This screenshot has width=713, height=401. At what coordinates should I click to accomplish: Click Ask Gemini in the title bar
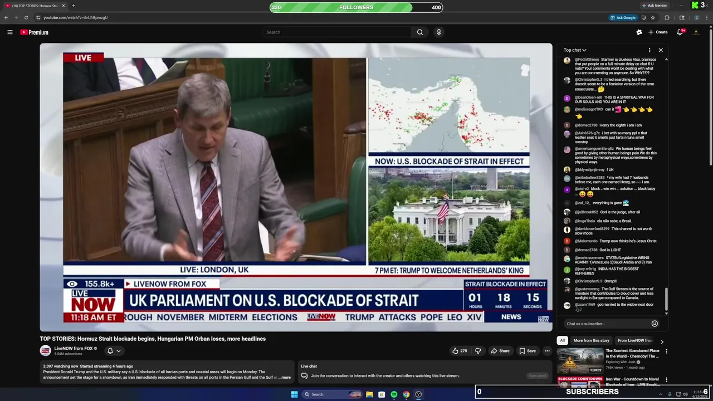tap(654, 6)
